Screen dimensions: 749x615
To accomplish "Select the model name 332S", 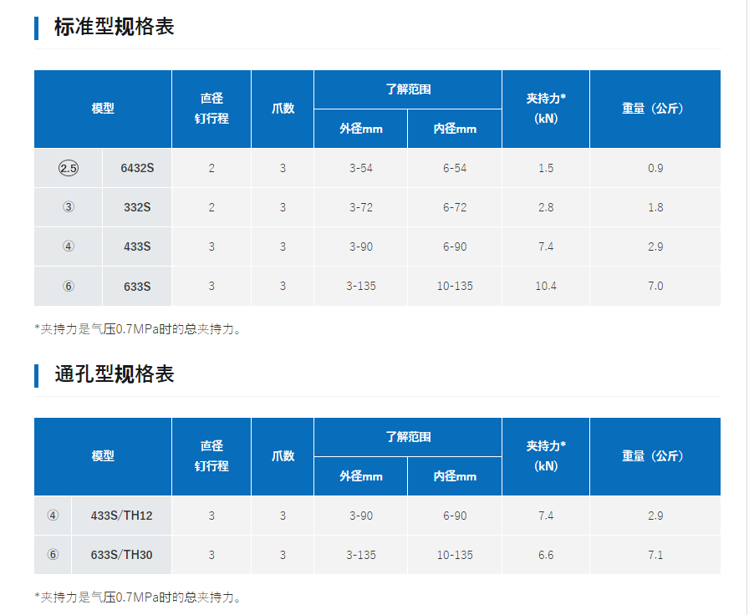I will (x=137, y=207).
